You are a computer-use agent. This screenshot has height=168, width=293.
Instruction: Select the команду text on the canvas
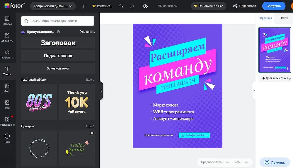coord(178,72)
